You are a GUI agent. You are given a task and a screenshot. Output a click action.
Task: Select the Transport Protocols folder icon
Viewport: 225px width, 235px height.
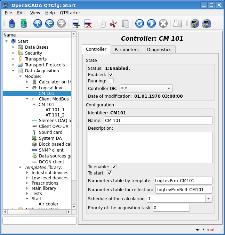pos(20,65)
